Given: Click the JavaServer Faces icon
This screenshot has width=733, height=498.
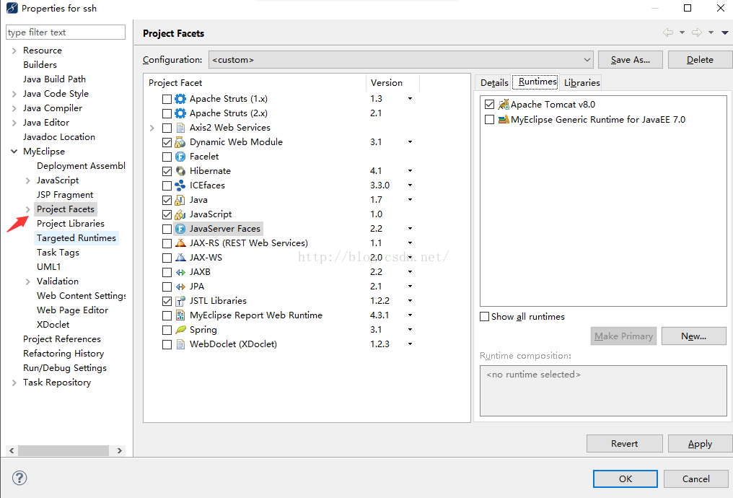Looking at the screenshot, I should 180,229.
